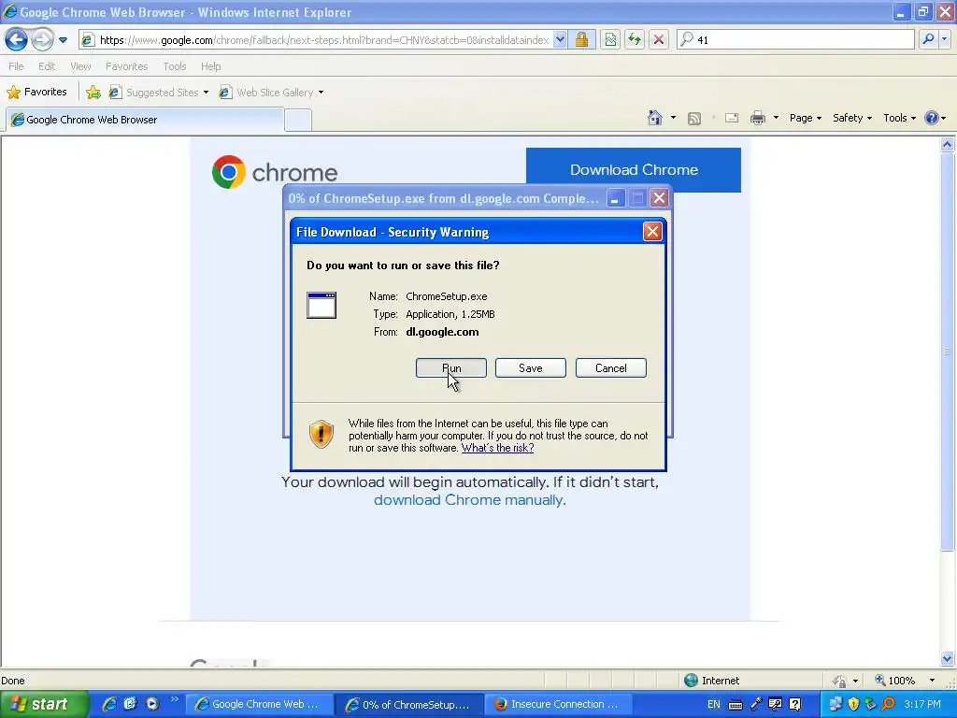Open the File menu
Image resolution: width=957 pixels, height=718 pixels.
pyautogui.click(x=16, y=66)
